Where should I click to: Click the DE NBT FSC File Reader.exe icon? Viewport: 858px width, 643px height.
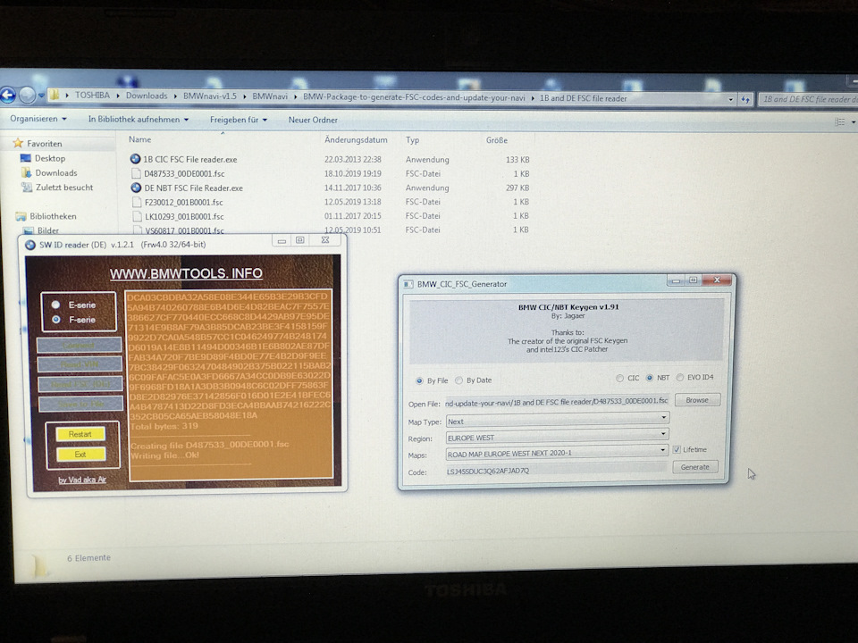136,188
